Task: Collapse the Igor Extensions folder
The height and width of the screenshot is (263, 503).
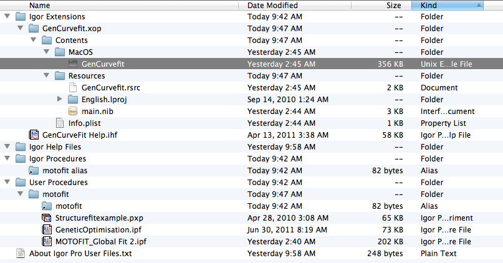Action: click(x=7, y=16)
